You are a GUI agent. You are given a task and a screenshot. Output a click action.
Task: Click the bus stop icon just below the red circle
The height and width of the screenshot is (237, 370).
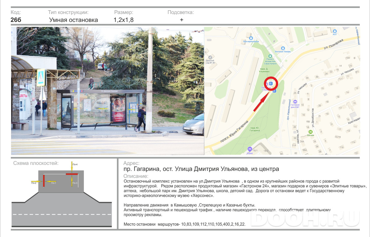click(x=274, y=91)
